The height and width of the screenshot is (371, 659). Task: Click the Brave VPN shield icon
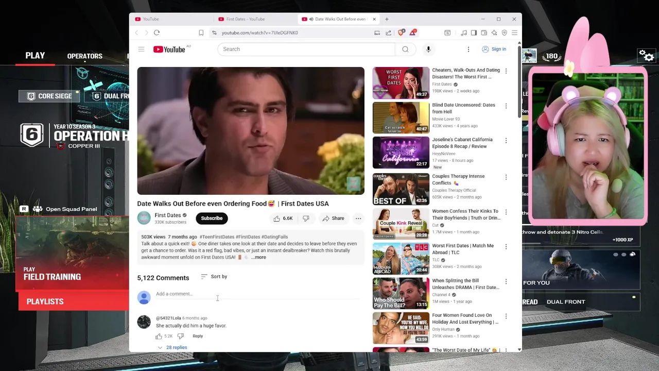click(504, 32)
